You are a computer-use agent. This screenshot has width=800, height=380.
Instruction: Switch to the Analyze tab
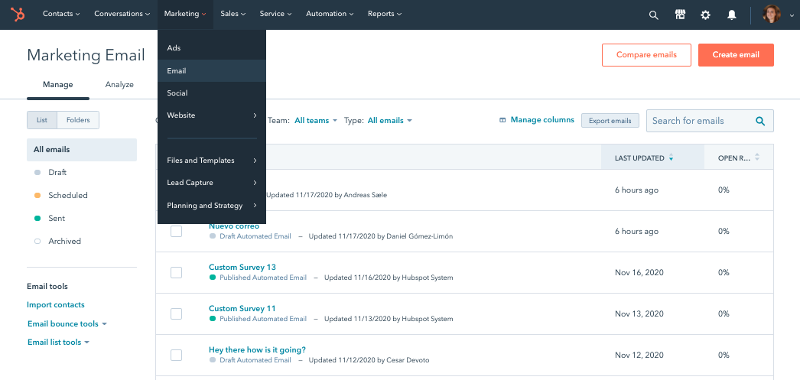click(119, 85)
